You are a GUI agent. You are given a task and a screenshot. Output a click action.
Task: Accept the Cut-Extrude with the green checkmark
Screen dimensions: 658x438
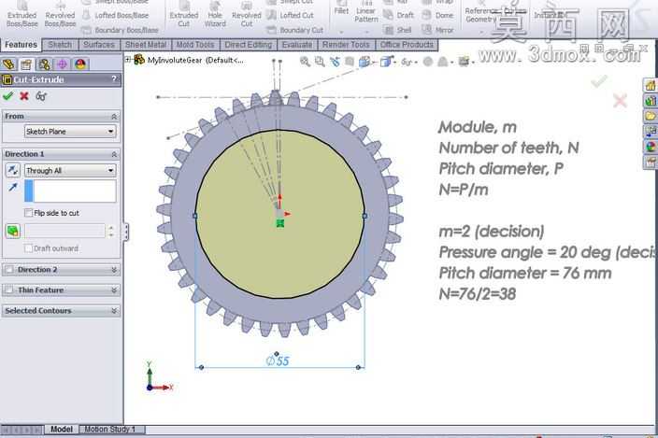7,96
